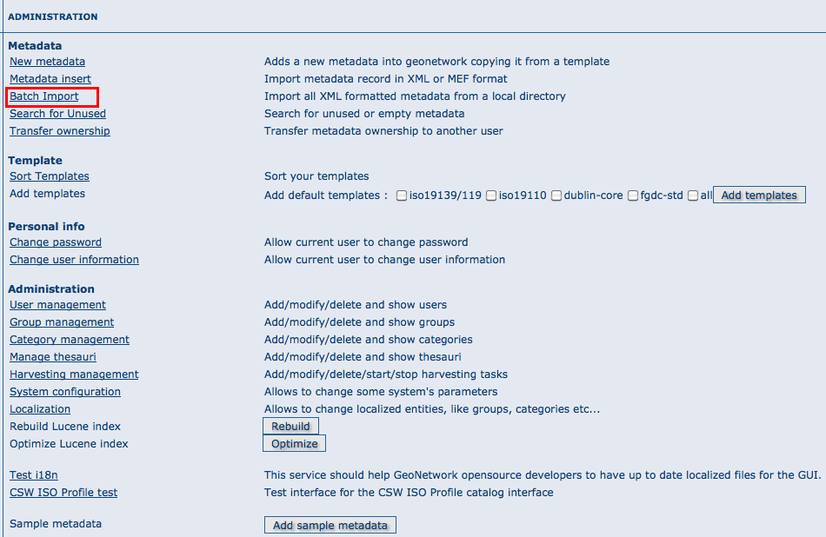Click Manage thesauri

[x=52, y=356]
